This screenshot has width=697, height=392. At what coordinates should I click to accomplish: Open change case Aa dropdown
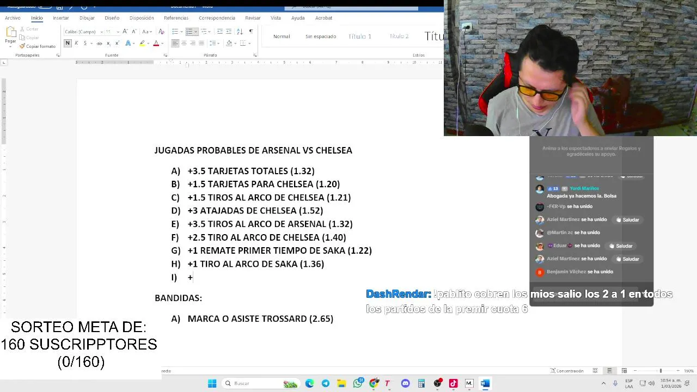146,31
